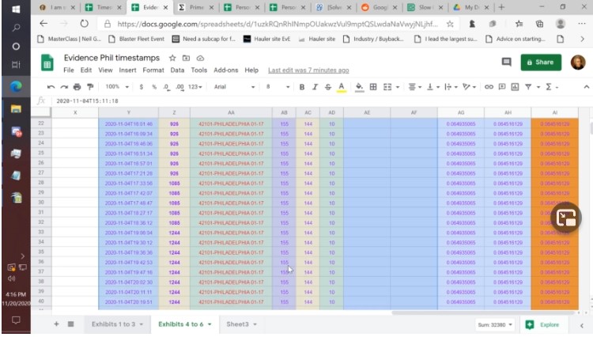Open the fill color picker

click(x=359, y=87)
